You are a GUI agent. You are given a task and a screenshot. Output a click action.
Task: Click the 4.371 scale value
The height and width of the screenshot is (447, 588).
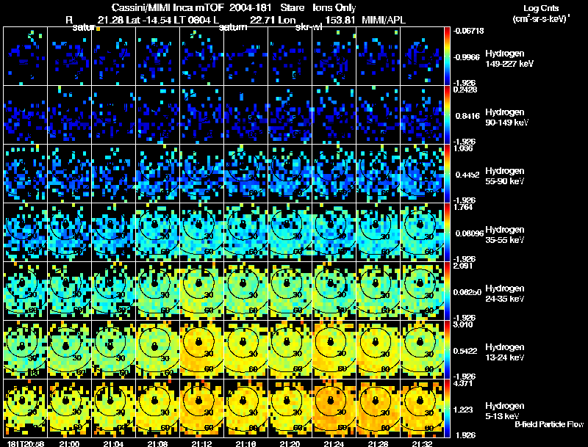(x=463, y=383)
